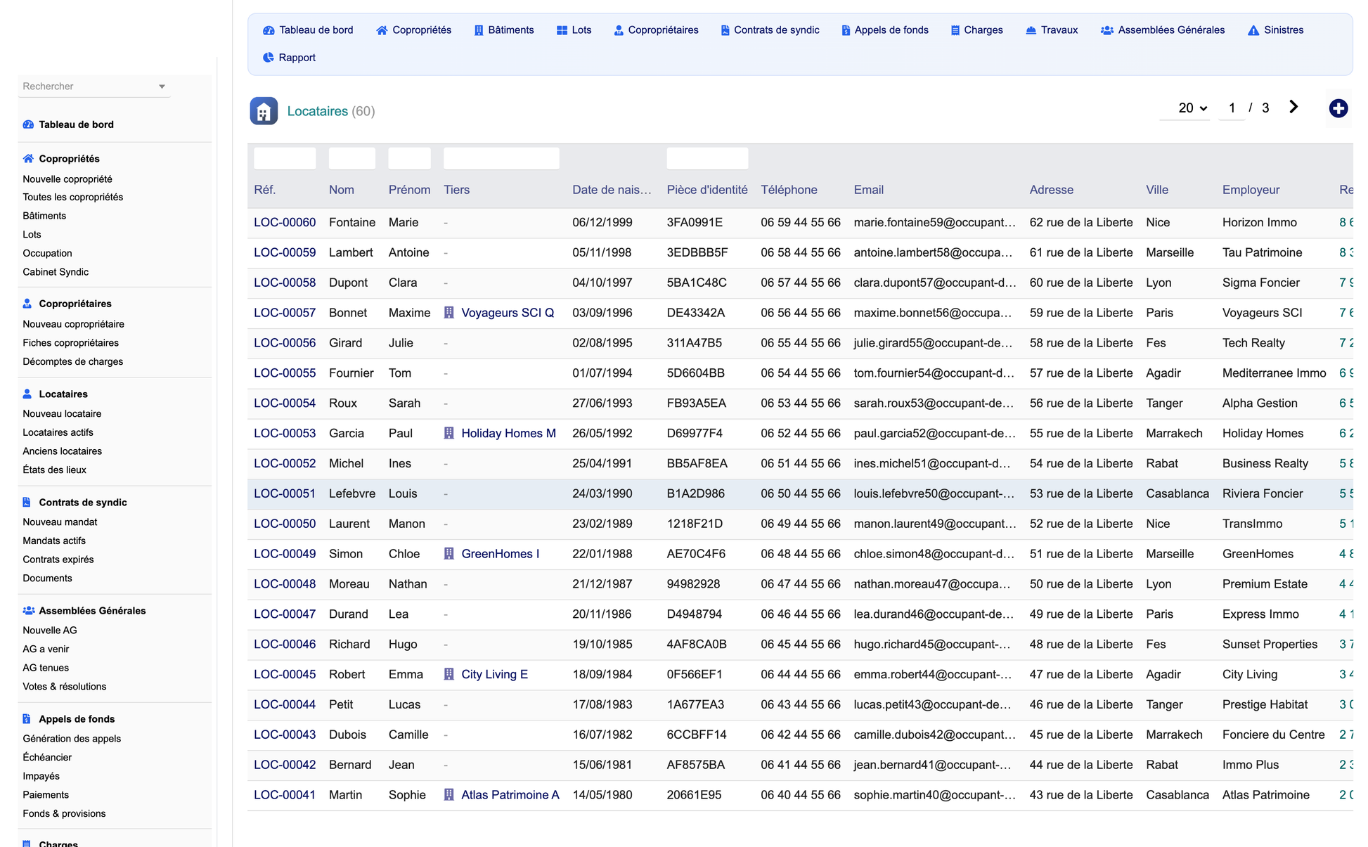The width and height of the screenshot is (1368, 847).
Task: Click the sidebar Appels de fonds invoice icon
Action: (x=27, y=719)
